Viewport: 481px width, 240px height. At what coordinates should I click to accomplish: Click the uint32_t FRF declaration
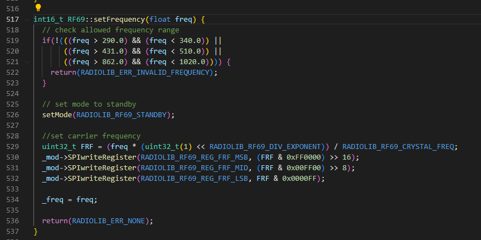click(x=68, y=146)
